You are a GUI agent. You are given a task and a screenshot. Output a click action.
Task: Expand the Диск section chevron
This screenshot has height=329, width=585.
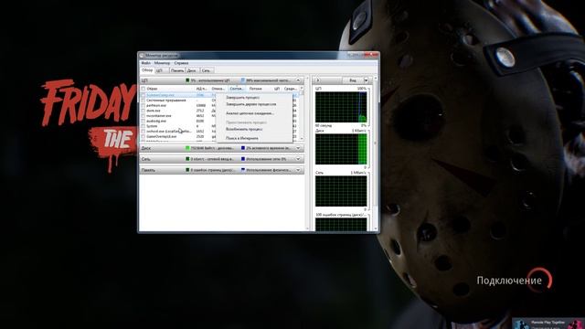click(298, 148)
